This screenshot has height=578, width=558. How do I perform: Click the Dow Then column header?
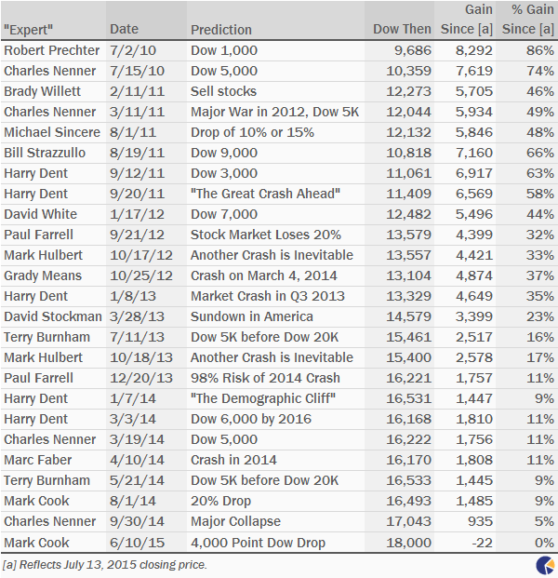[x=402, y=29]
